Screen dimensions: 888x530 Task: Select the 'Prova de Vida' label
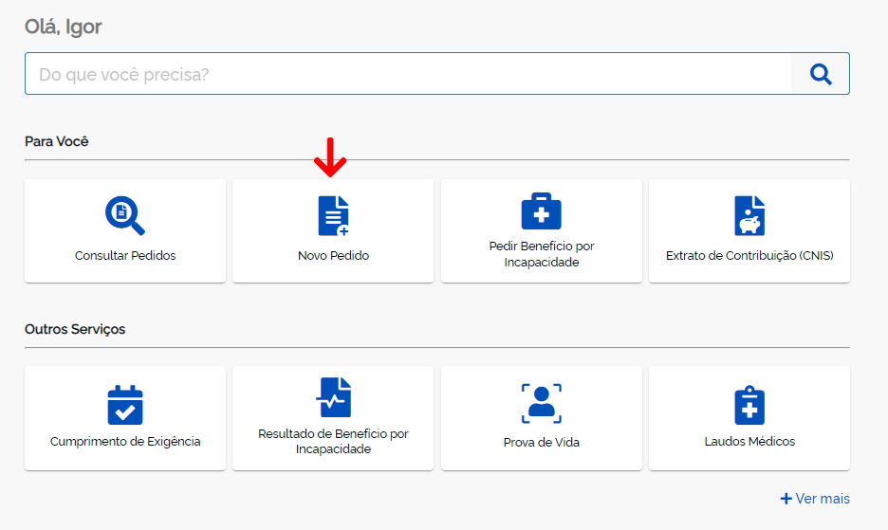[542, 442]
